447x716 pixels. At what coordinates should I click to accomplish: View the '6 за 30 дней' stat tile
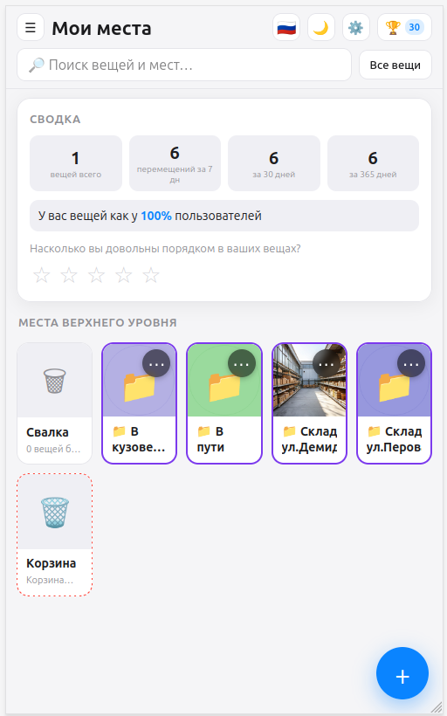click(274, 163)
